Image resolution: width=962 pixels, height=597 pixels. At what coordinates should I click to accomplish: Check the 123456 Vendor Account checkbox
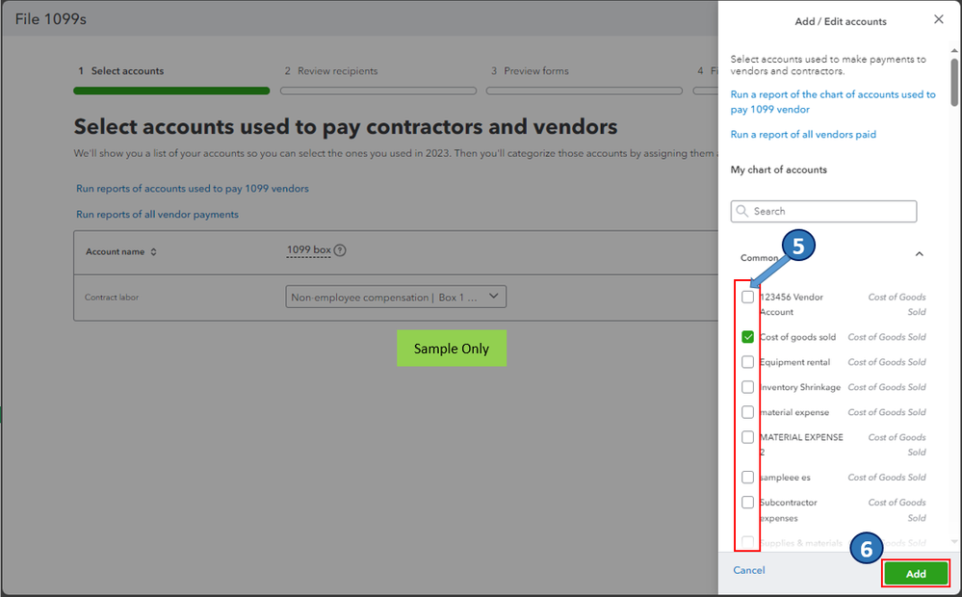pos(748,298)
